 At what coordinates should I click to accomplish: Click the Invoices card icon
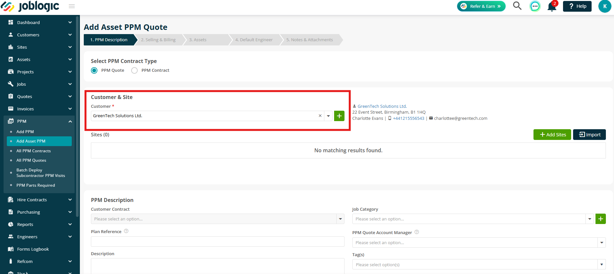(x=11, y=109)
